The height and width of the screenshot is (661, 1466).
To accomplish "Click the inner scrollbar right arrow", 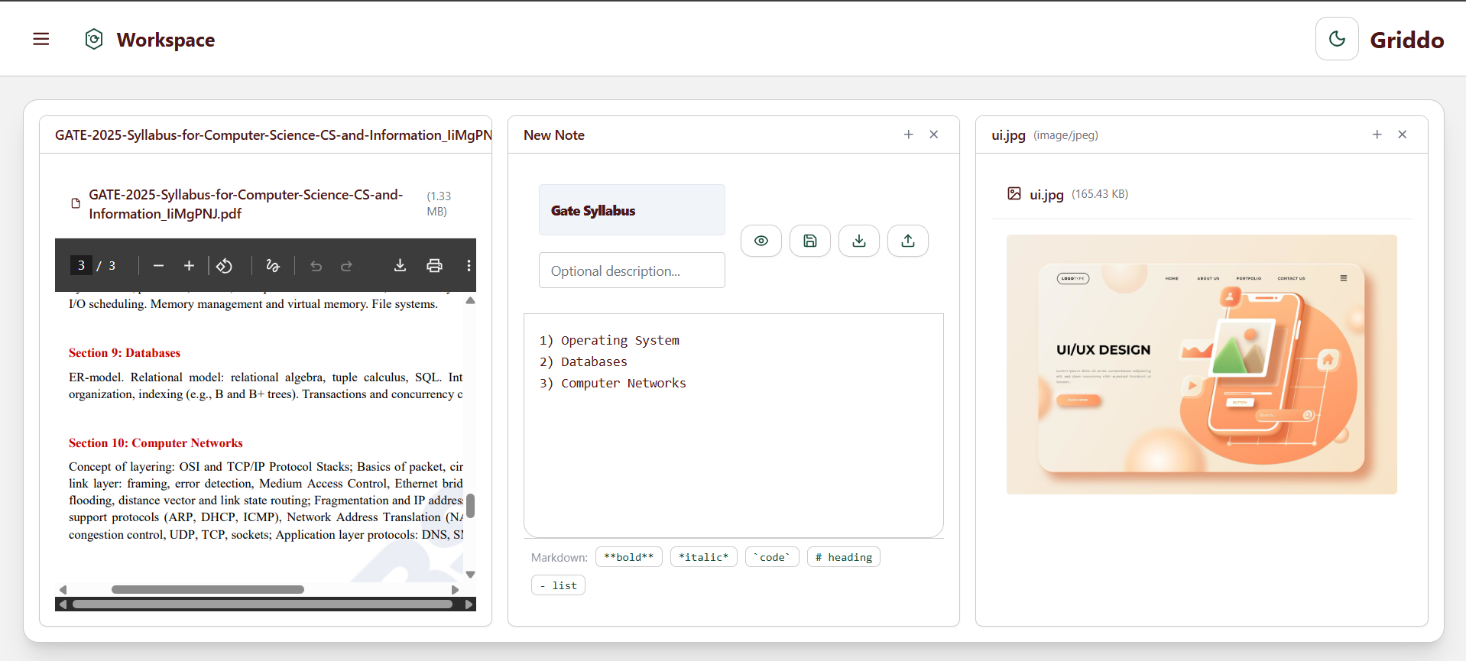I will (x=456, y=589).
